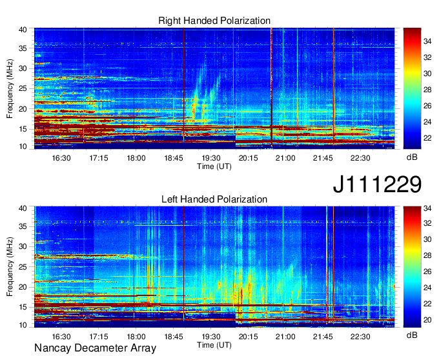The width and height of the screenshot is (439, 356).
Task: Click the 40 MHz frequency tick of the Left Handed plot
Action: tap(23, 208)
